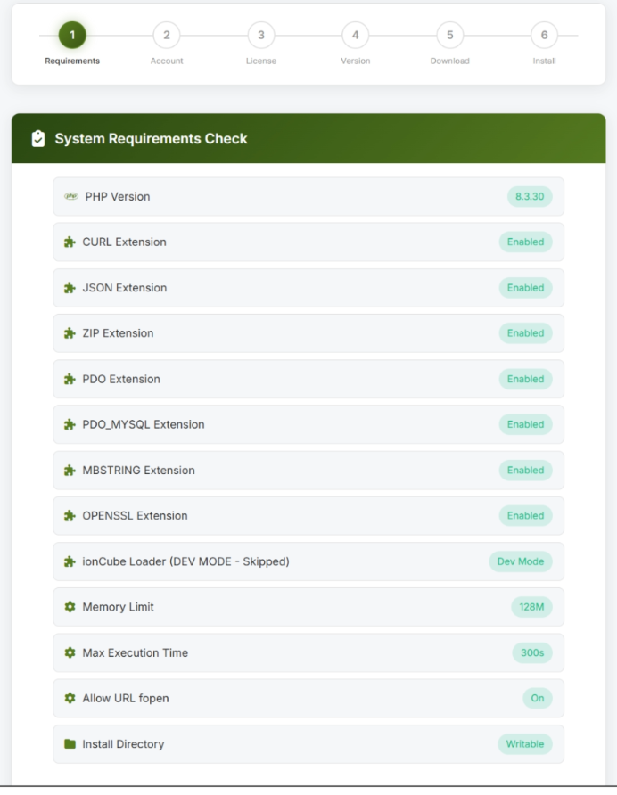Click the ionCube Loader puzzle icon
Screen dimensions: 617x795
coord(70,561)
